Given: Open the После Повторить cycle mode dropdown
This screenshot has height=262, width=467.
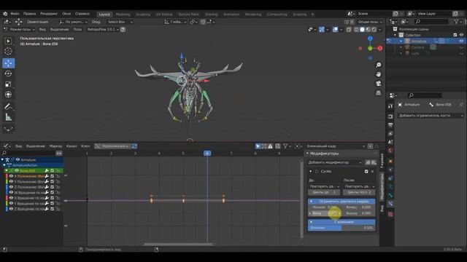Looking at the screenshot, I should [x=359, y=186].
